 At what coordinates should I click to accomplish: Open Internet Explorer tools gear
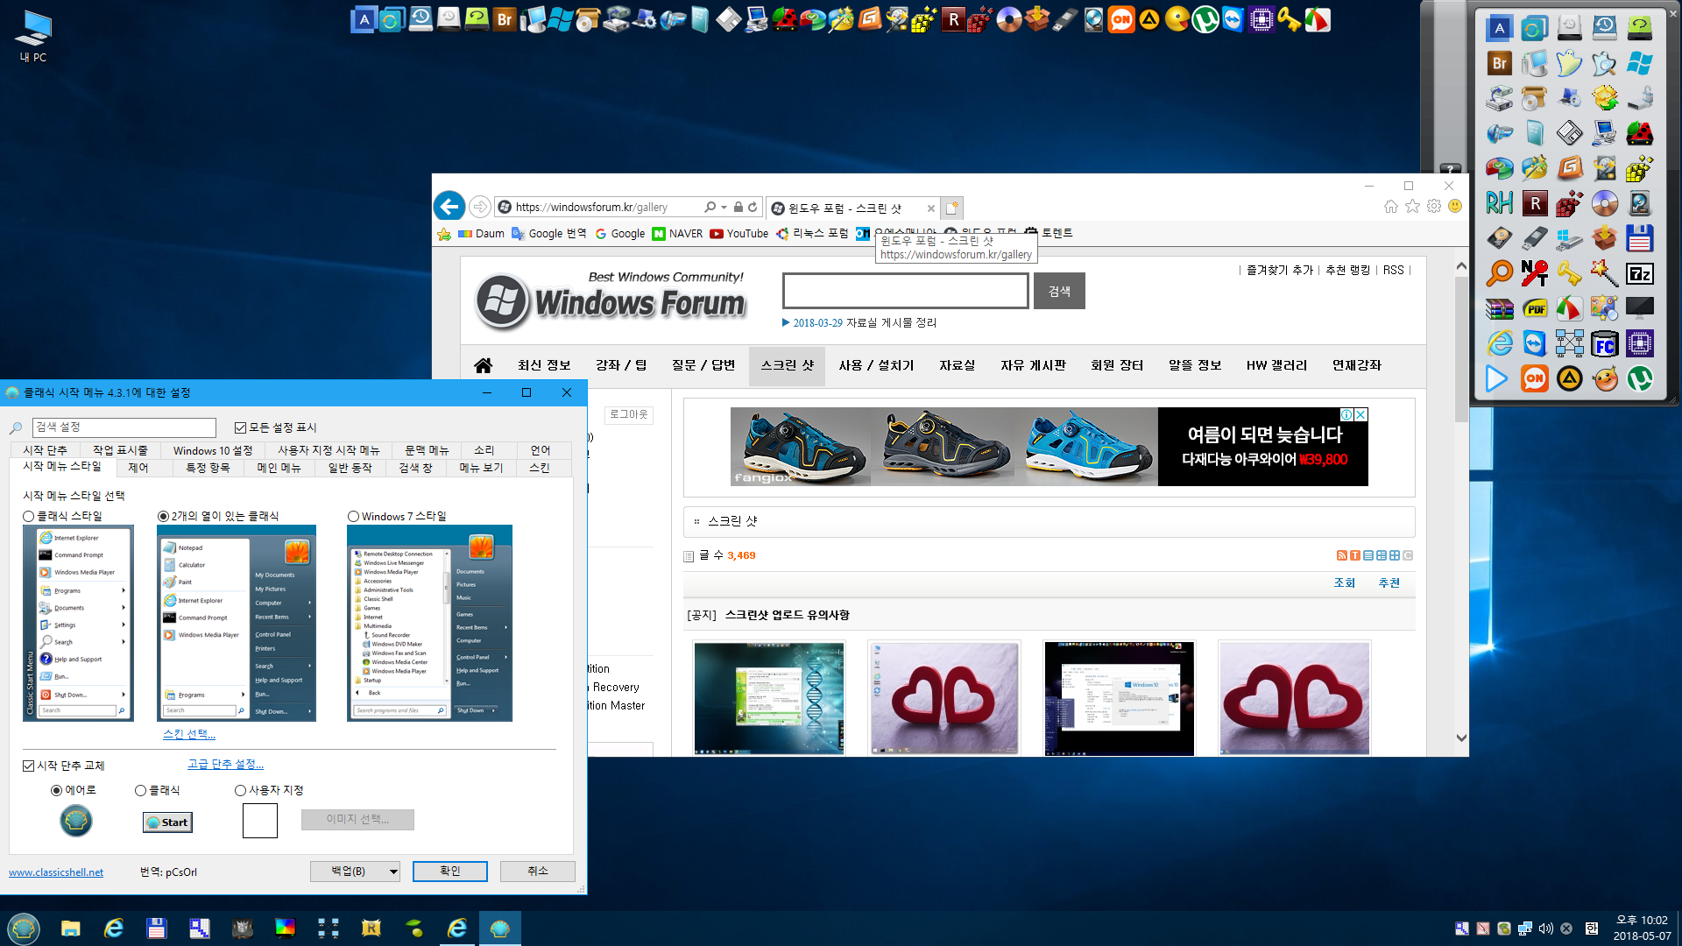pos(1434,207)
